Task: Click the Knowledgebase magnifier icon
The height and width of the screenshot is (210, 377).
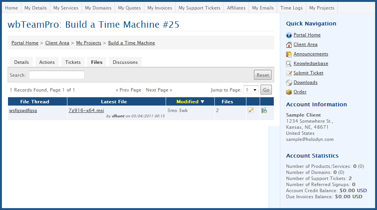Action: pos(289,64)
